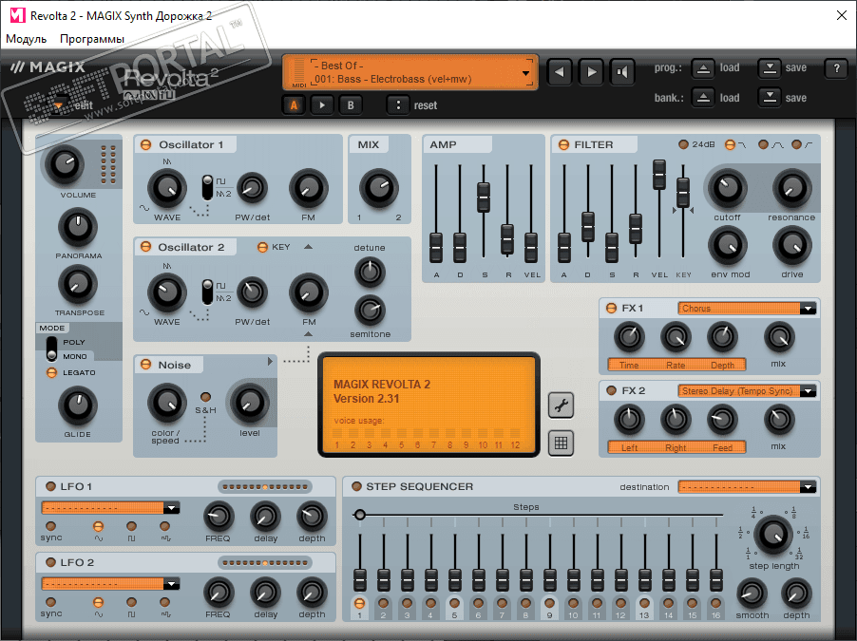Select band-pass filter type icon

764,144
